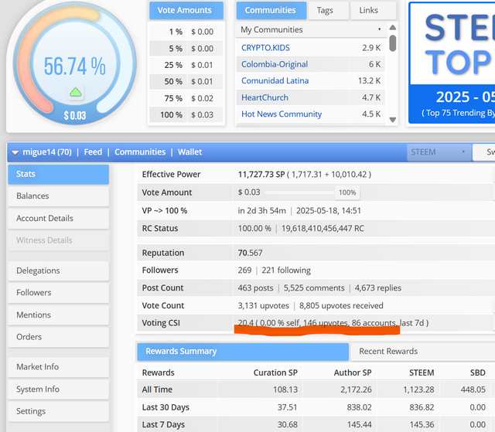Open the CRYPTO.KIDS community
Viewport: 495px width, 432px height.
click(265, 48)
